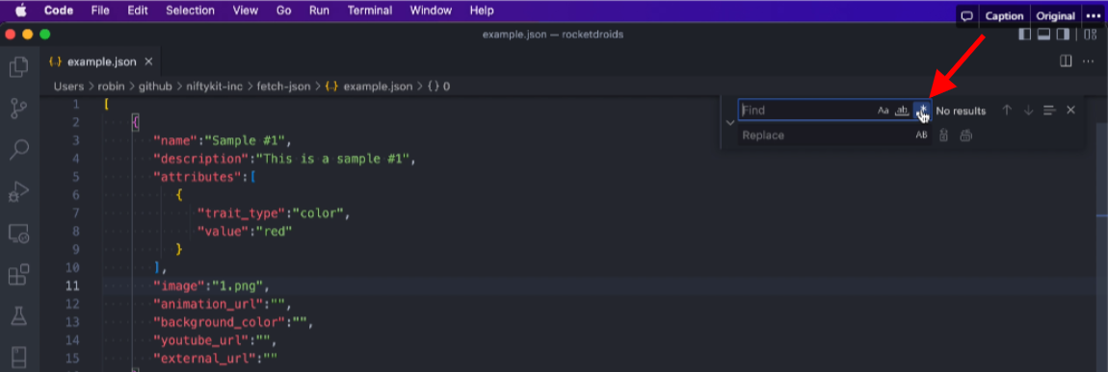The image size is (1108, 372).
Task: Click the "trait_type":"color" line
Action: point(274,212)
